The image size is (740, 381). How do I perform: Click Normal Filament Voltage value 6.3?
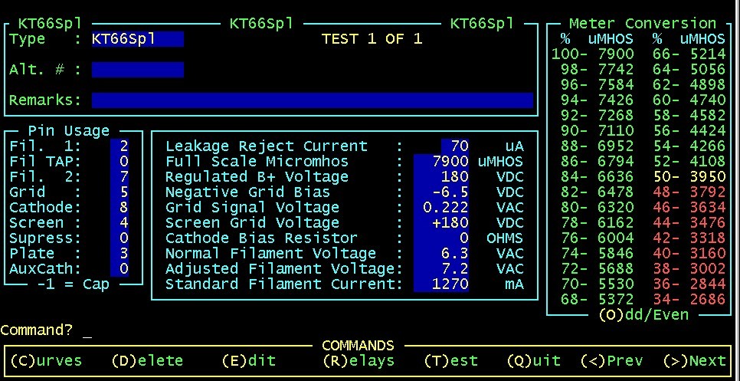(x=441, y=253)
